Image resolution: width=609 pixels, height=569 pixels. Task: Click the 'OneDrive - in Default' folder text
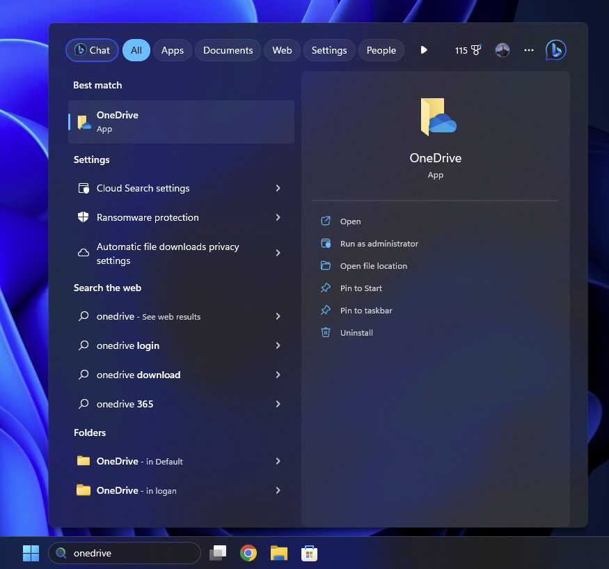click(x=139, y=461)
